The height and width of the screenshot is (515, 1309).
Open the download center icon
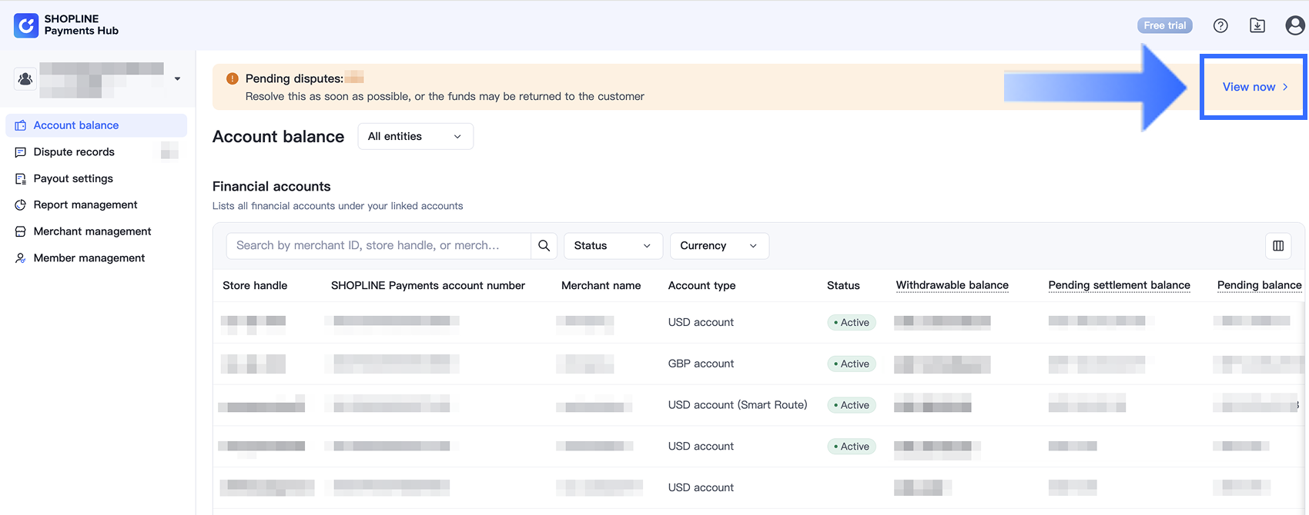(x=1257, y=25)
